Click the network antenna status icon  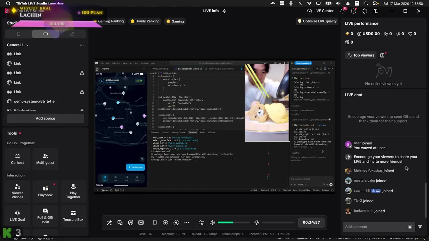click(x=376, y=11)
